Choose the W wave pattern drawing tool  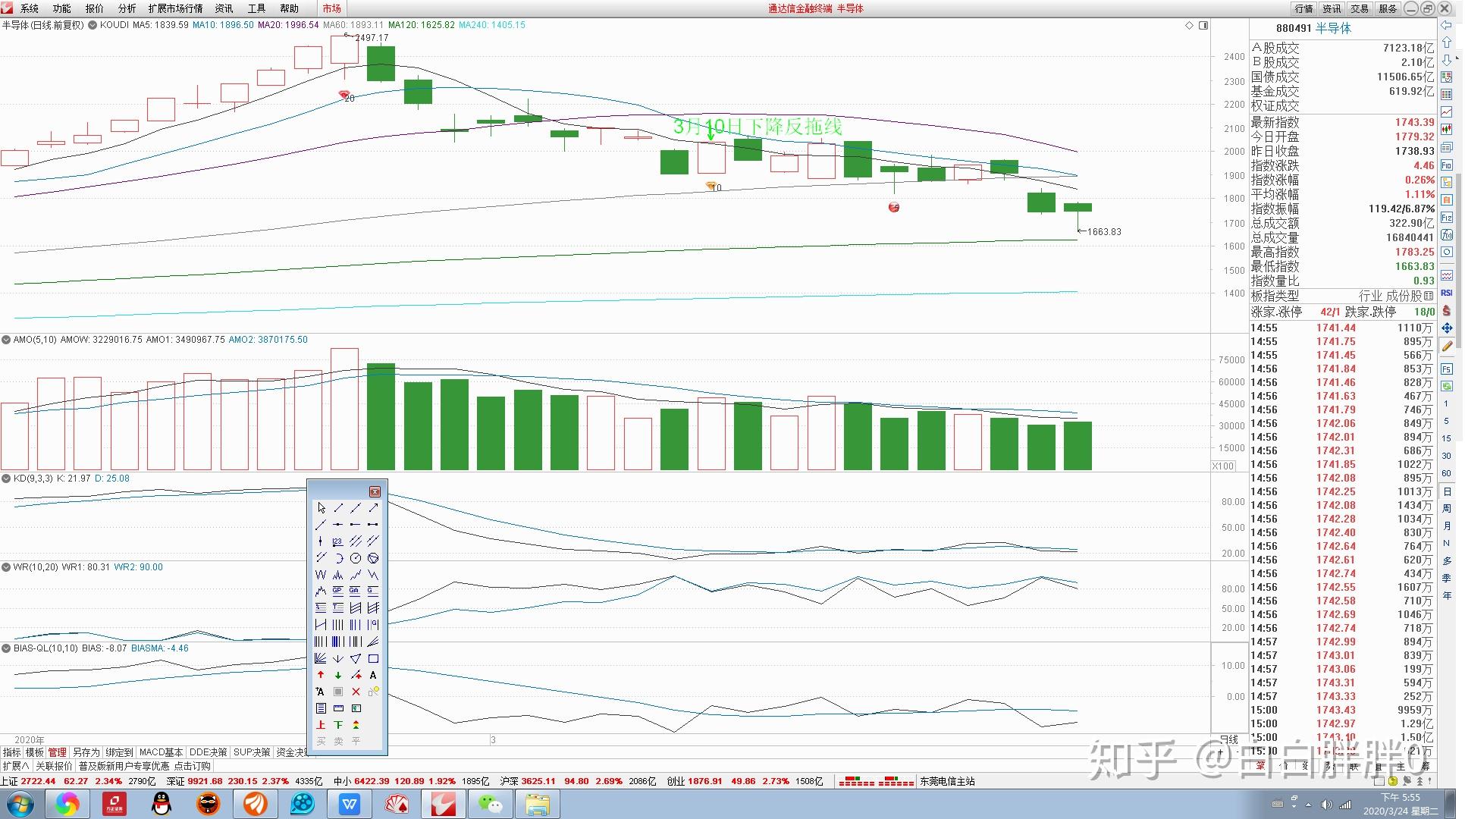pos(321,575)
